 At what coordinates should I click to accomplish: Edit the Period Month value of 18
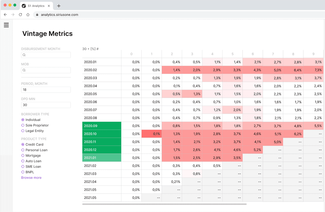pyautogui.click(x=46, y=90)
